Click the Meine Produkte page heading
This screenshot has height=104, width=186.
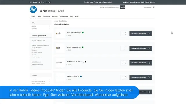point(61,25)
